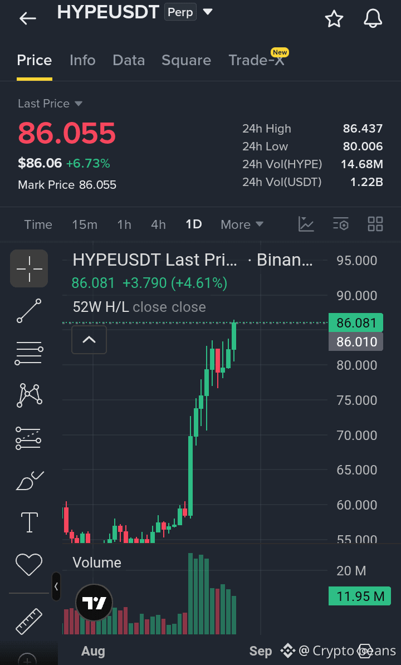This screenshot has width=401, height=665.
Task: Switch to the Info tab
Action: [x=82, y=60]
